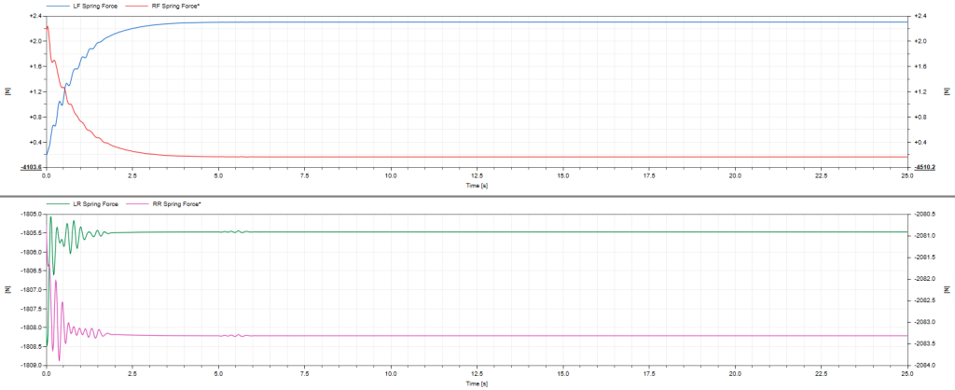Click the -2084.0 tick value
The image size is (955, 390).
[x=923, y=365]
